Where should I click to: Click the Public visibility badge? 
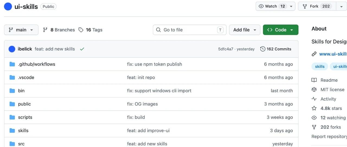(x=49, y=6)
